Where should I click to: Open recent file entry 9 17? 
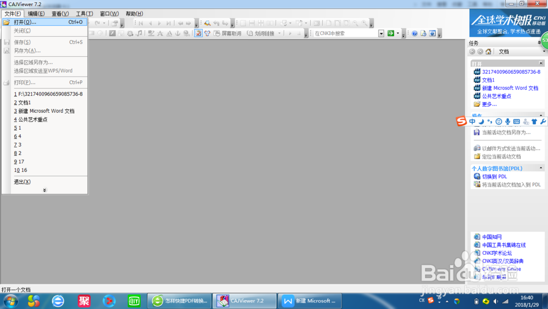19,161
